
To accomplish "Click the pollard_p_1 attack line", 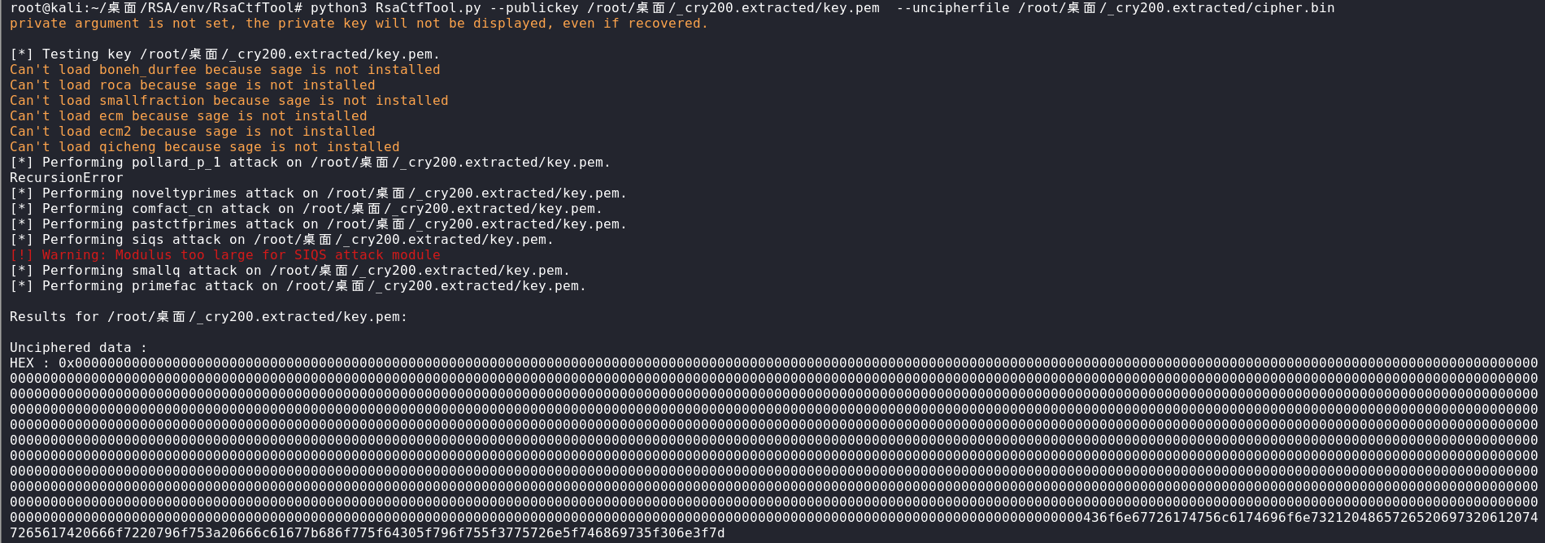I will pyautogui.click(x=310, y=163).
